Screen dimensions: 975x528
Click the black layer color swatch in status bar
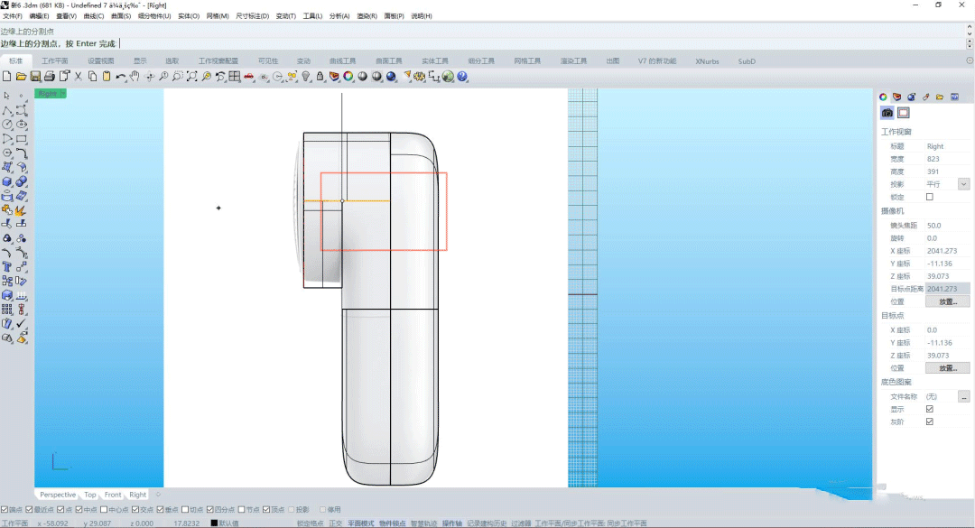tap(214, 523)
